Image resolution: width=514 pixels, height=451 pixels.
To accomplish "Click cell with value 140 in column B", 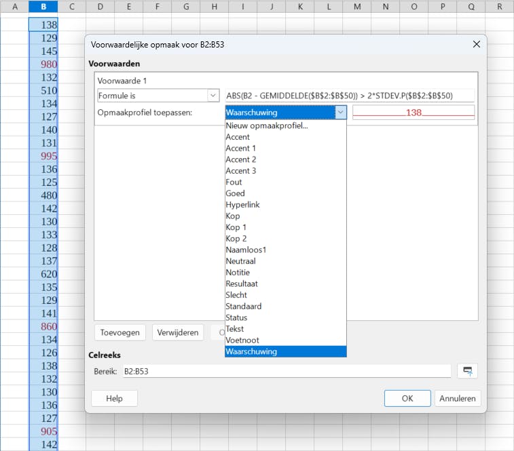I will 43,130.
